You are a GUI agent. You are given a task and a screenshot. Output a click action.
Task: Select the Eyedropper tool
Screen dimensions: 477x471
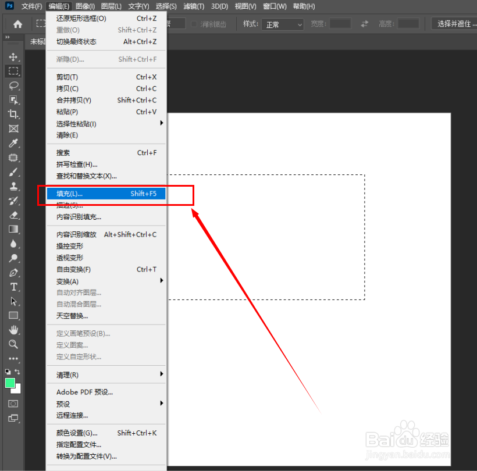(x=13, y=143)
